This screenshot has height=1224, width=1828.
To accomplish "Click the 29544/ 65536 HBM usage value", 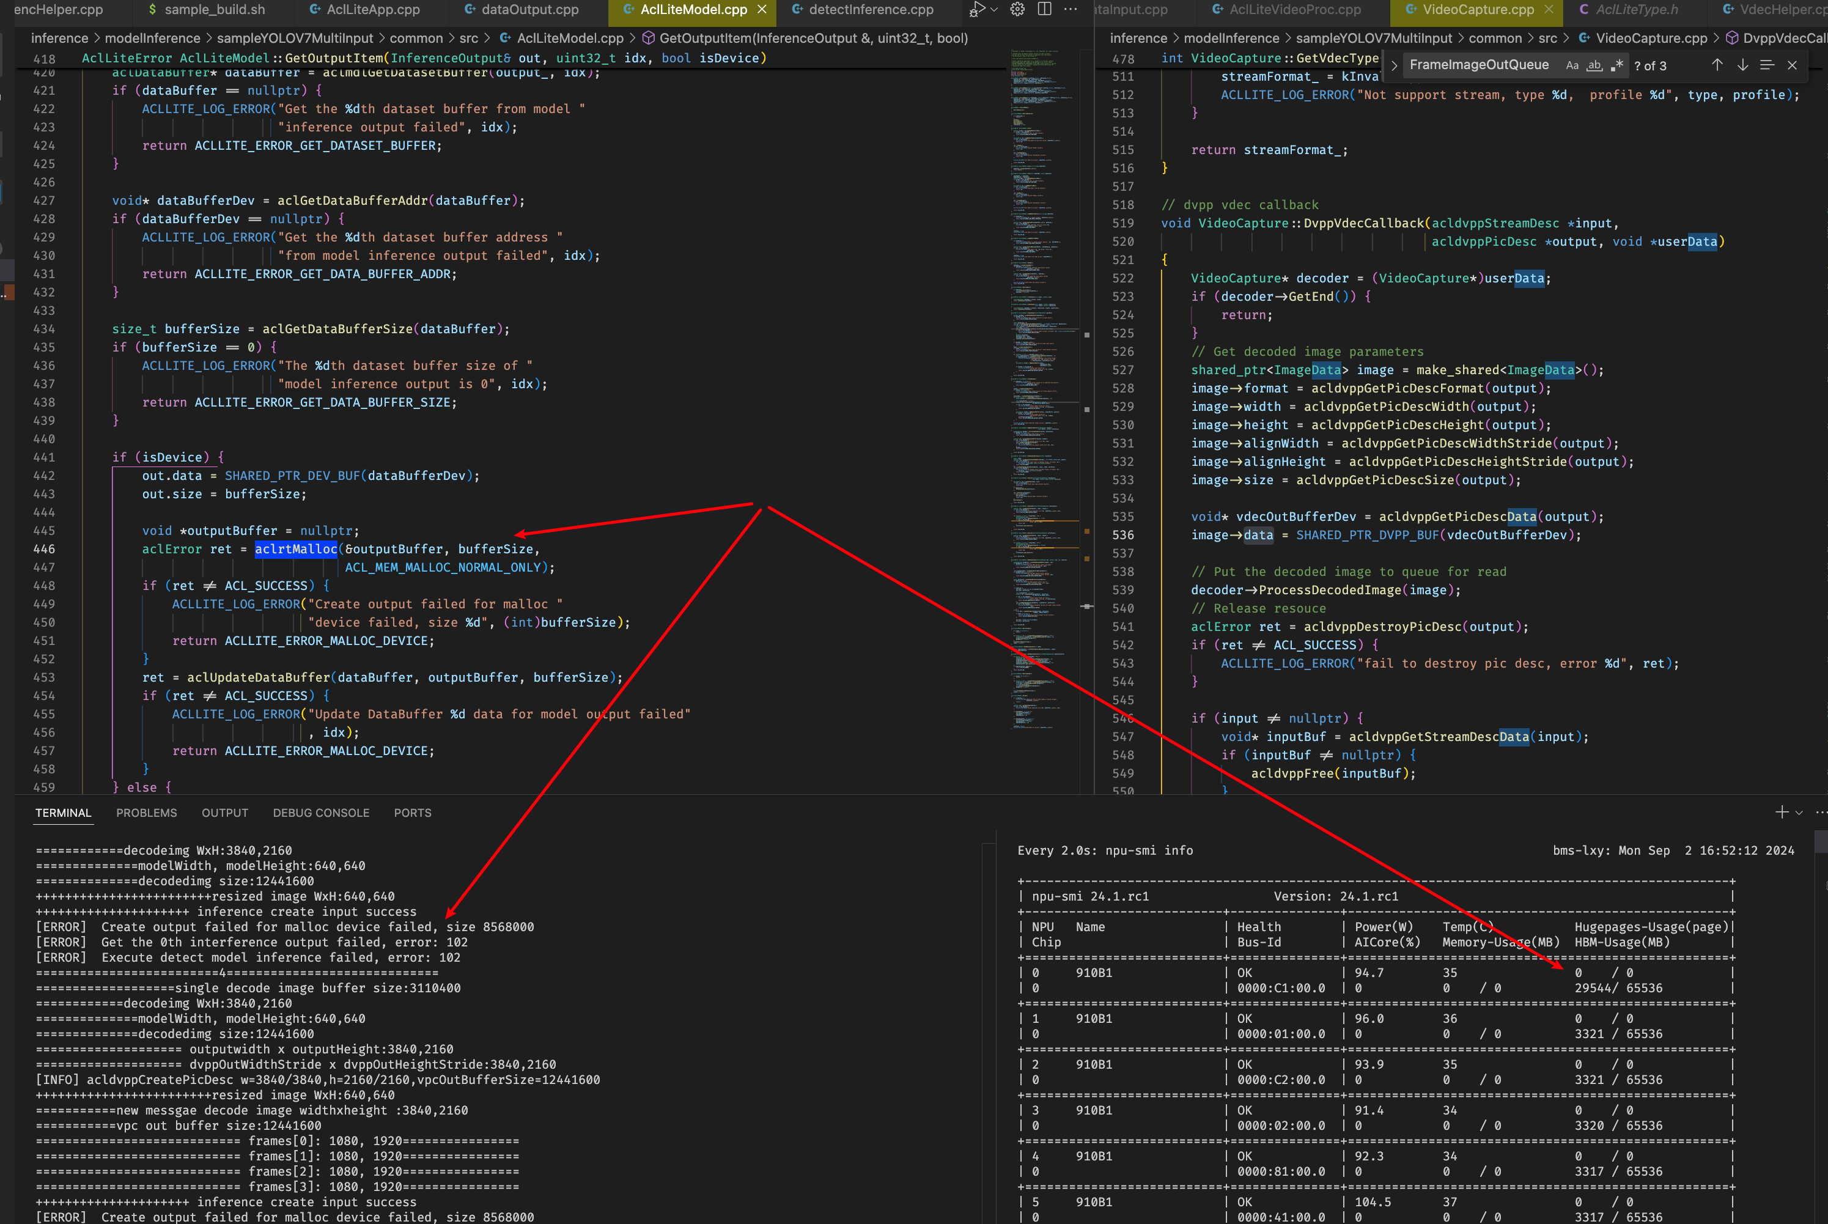I will [x=1618, y=987].
